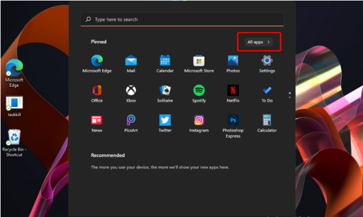This screenshot has height=217, width=363.
Task: Select Microsoft Edge desktop shortcut
Action: pos(14,73)
